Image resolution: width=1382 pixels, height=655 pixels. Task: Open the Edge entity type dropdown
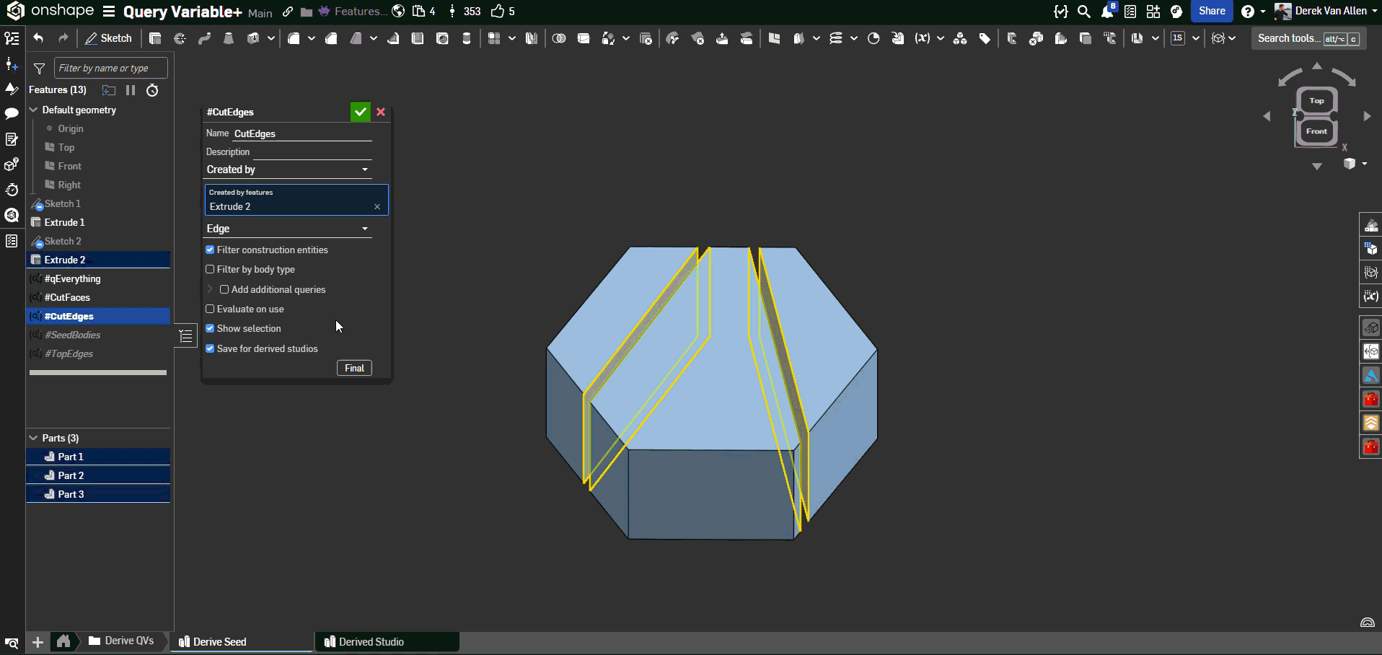(288, 229)
